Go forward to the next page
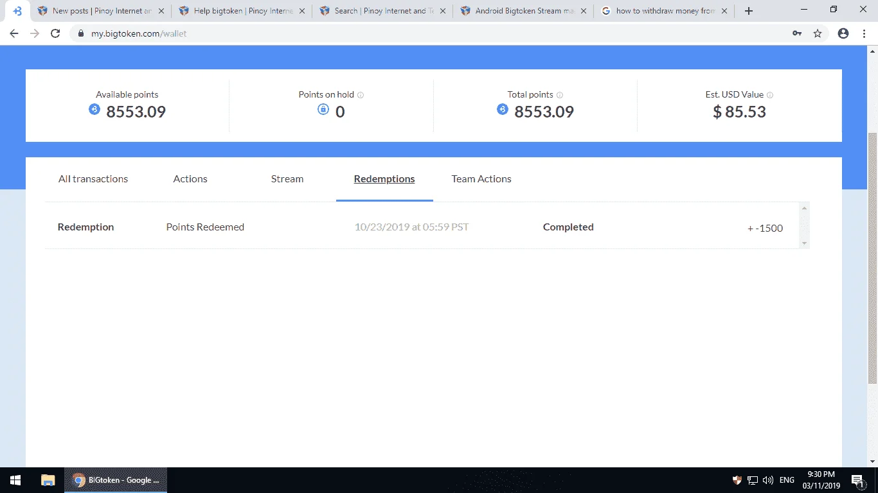 35,33
